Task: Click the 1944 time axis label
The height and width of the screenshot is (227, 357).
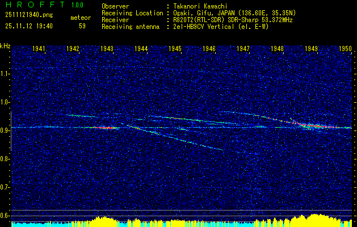Action: tap(141, 48)
